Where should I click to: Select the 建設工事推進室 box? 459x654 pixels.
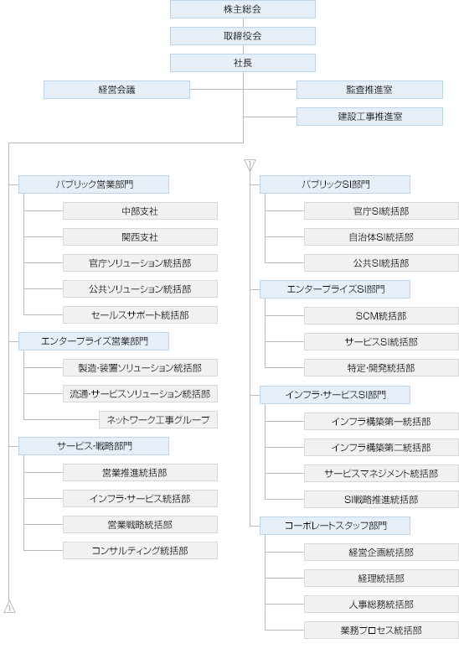point(369,117)
